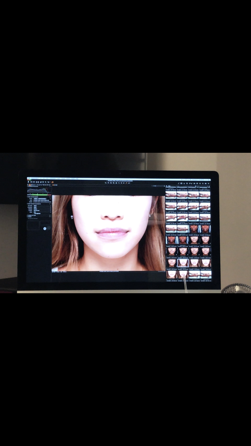Collapse the Next Capture Adjustments panel triangle
This screenshot has width=251, height=446.
pos(27,204)
